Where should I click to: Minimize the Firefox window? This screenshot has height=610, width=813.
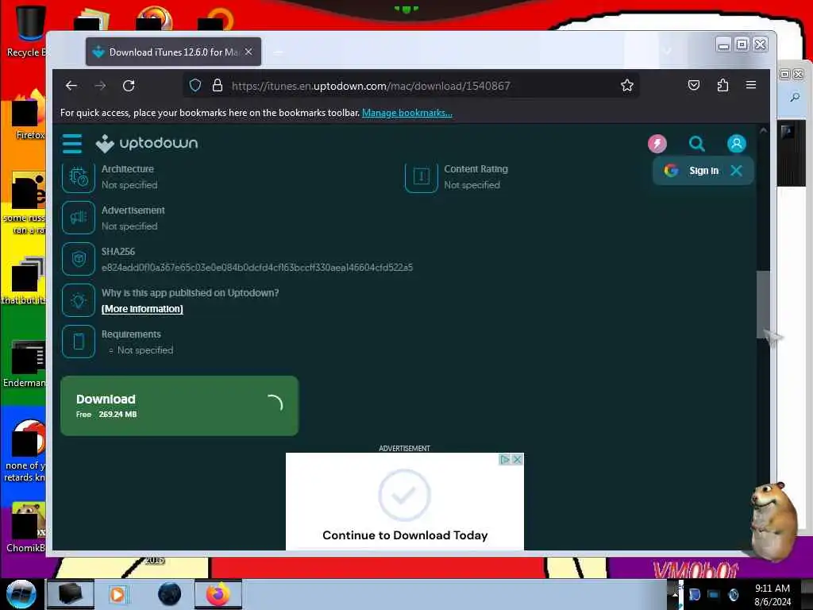point(723,45)
